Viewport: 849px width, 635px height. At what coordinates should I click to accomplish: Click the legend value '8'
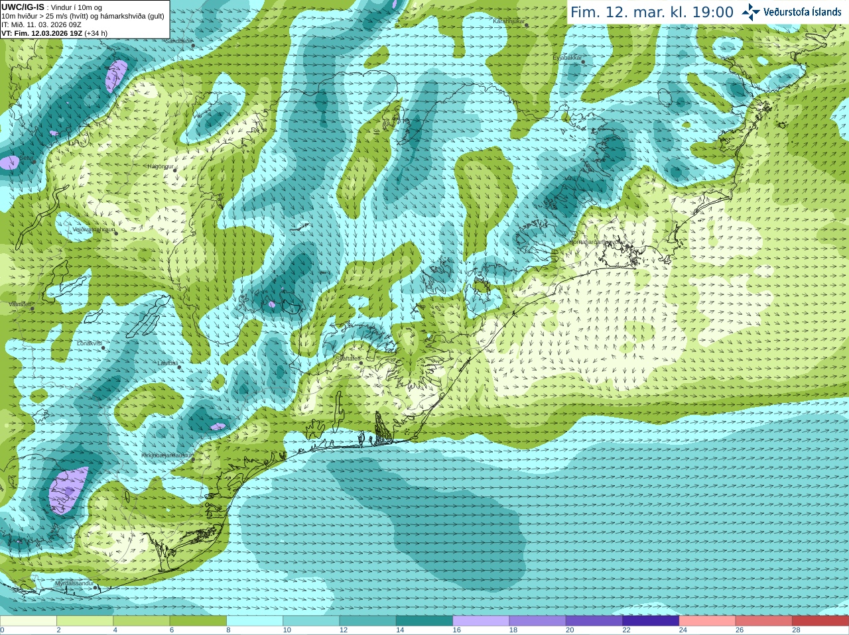(228, 630)
